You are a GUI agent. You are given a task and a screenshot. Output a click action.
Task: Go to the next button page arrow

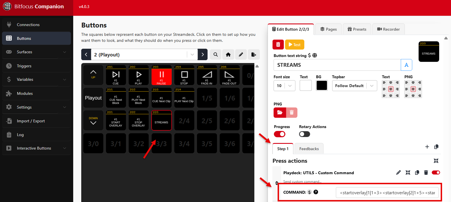click(203, 54)
